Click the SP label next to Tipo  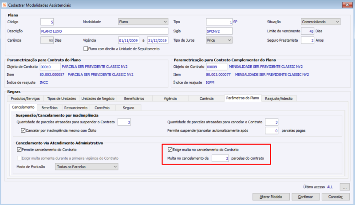[235, 22]
